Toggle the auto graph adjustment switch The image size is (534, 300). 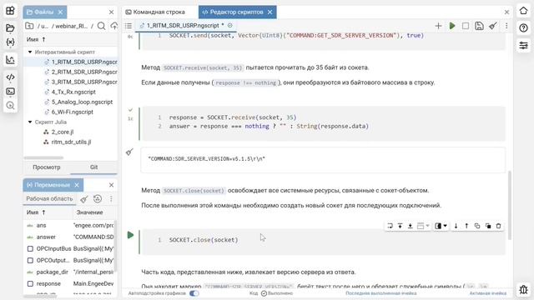194,293
